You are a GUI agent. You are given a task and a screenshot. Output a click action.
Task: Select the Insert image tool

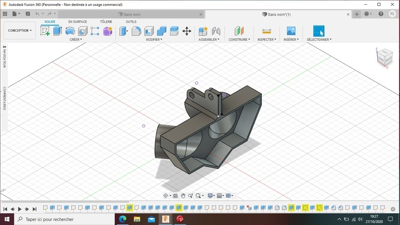pyautogui.click(x=291, y=31)
